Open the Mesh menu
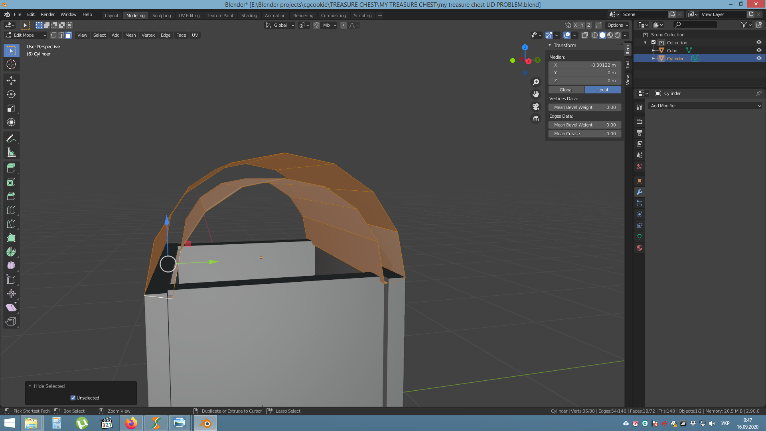Viewport: 766px width, 431px height. (x=130, y=35)
